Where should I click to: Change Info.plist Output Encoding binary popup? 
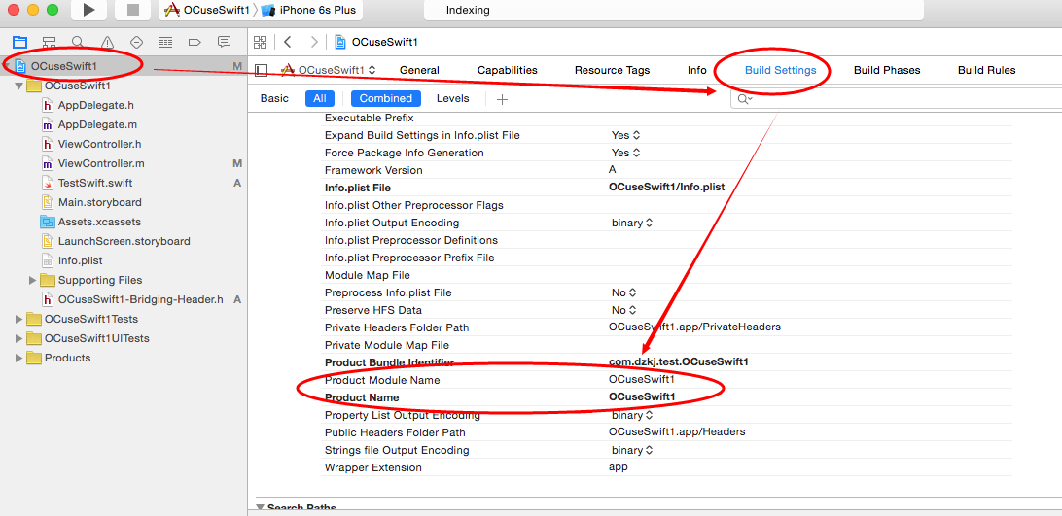(x=632, y=223)
